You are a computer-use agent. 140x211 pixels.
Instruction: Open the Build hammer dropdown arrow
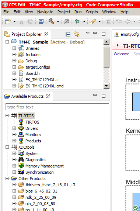tap(58, 21)
